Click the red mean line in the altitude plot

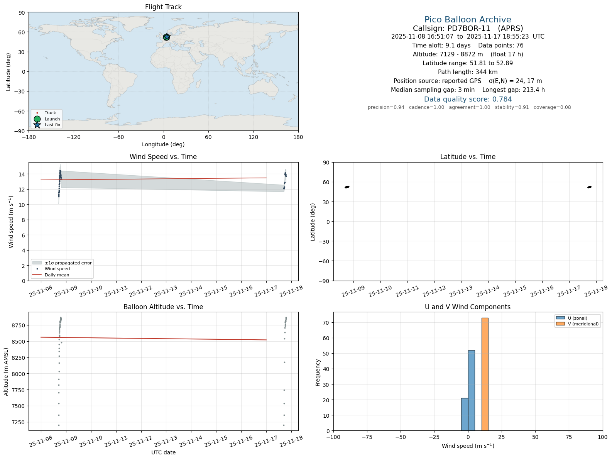click(154, 339)
